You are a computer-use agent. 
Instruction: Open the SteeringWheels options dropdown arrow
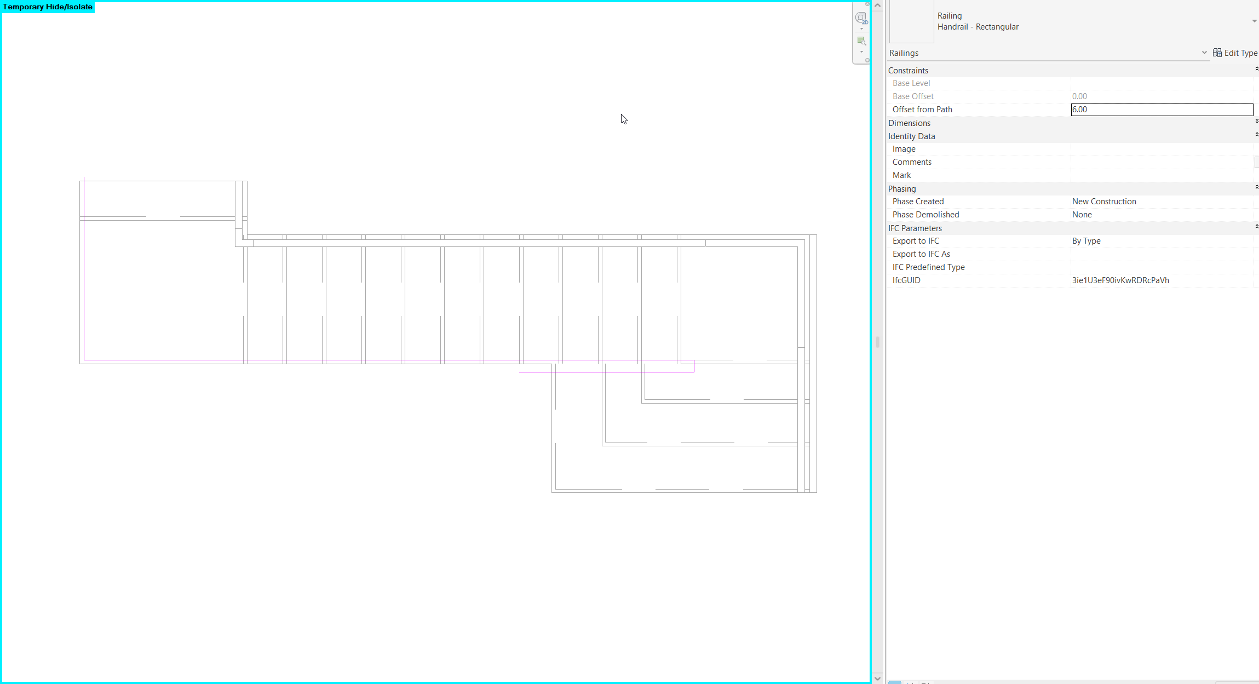click(861, 28)
